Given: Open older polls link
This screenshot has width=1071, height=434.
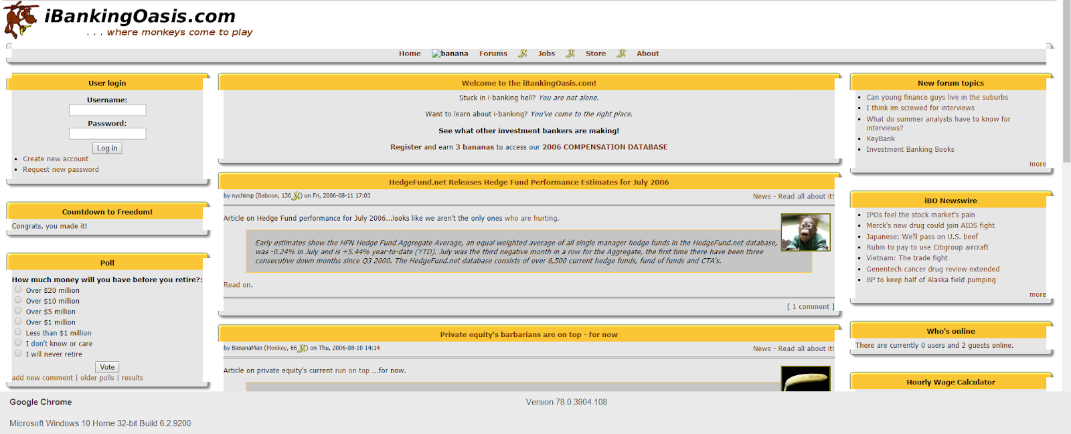Looking at the screenshot, I should (x=98, y=378).
